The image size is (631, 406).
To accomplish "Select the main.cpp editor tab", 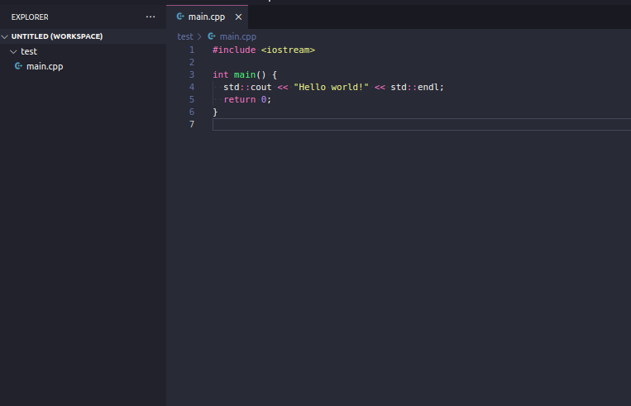I will 208,17.
